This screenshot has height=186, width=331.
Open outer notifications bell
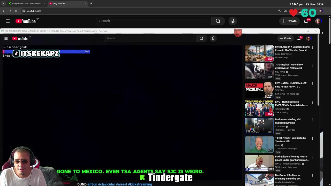click(306, 21)
